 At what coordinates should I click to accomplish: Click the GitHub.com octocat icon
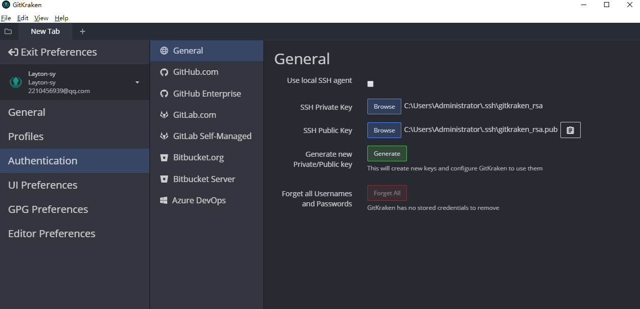point(164,72)
